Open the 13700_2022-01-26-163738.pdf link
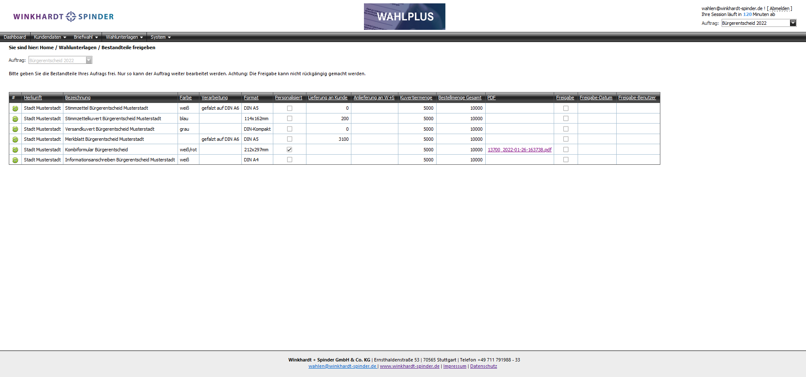The image size is (806, 377). (x=519, y=150)
